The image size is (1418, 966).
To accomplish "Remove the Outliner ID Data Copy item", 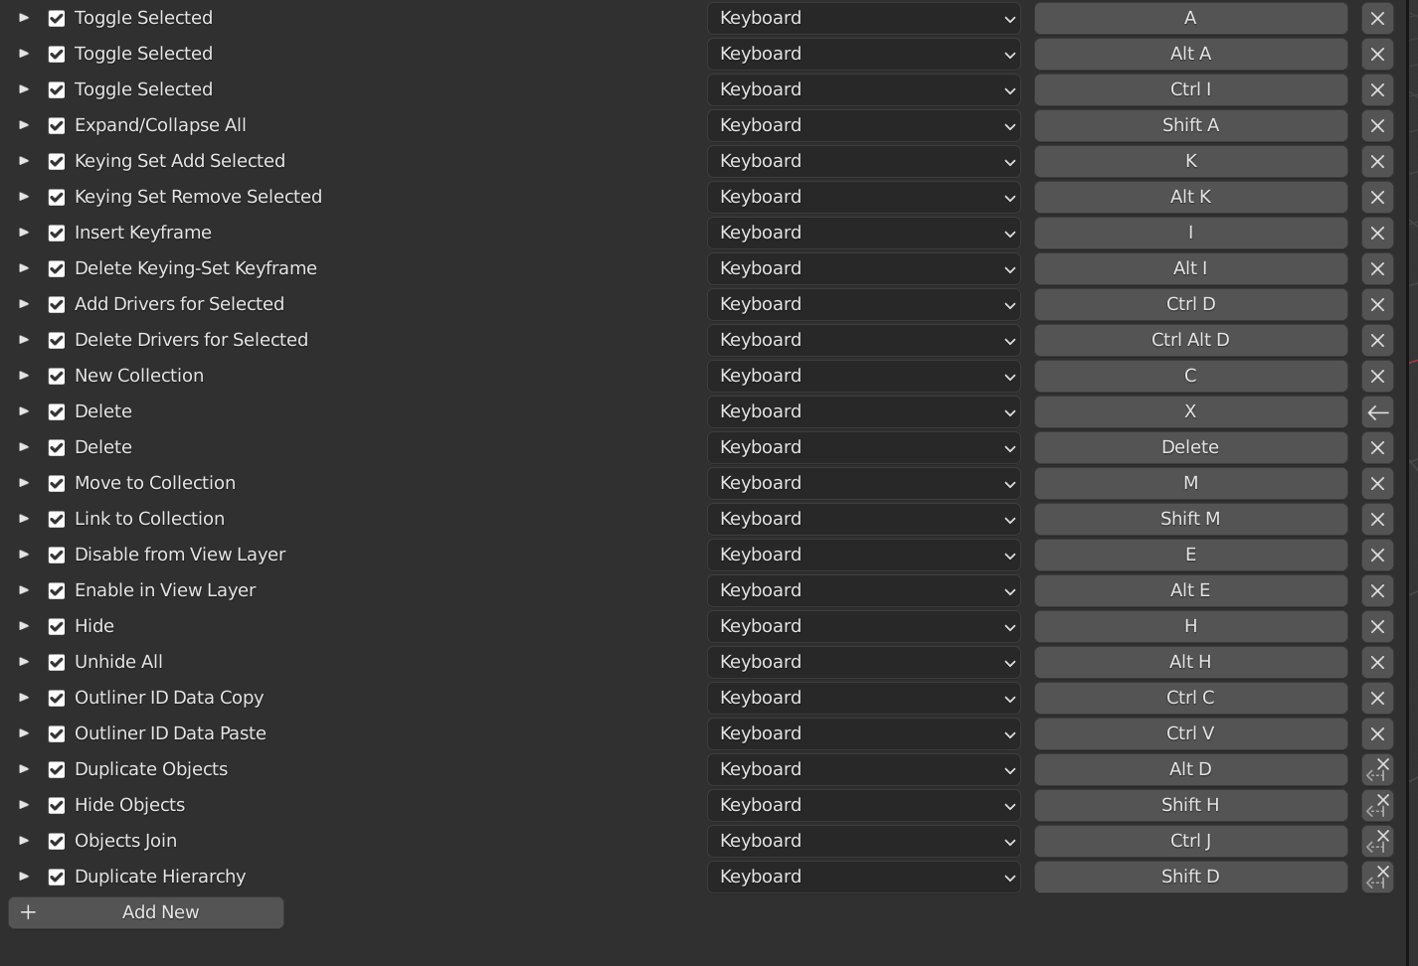I will (1377, 698).
